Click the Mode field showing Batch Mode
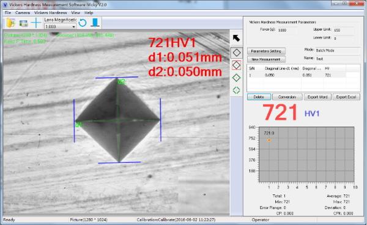The height and width of the screenshot is (225, 367). (x=338, y=51)
